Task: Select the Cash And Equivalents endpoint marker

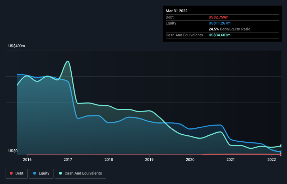Action: pos(281,146)
